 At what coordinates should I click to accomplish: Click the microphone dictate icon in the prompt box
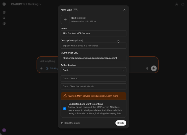(147, 68)
